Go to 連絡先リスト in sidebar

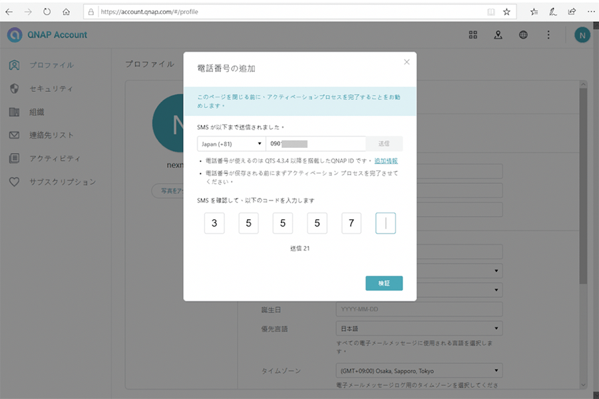point(51,135)
